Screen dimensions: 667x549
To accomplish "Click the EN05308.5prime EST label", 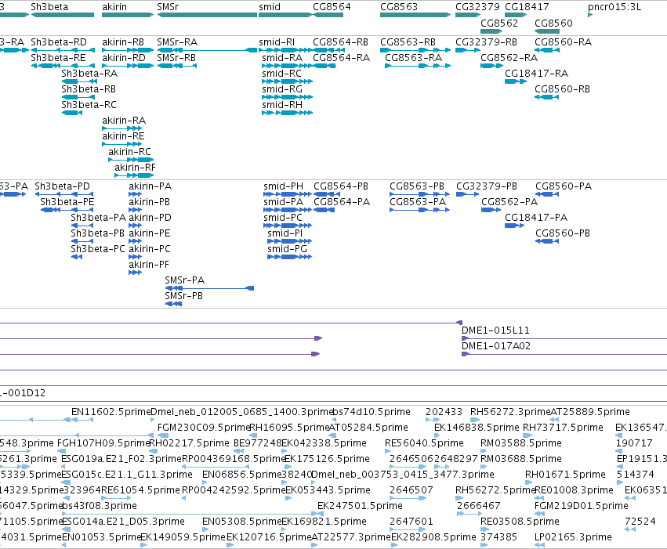I will coord(242,522).
